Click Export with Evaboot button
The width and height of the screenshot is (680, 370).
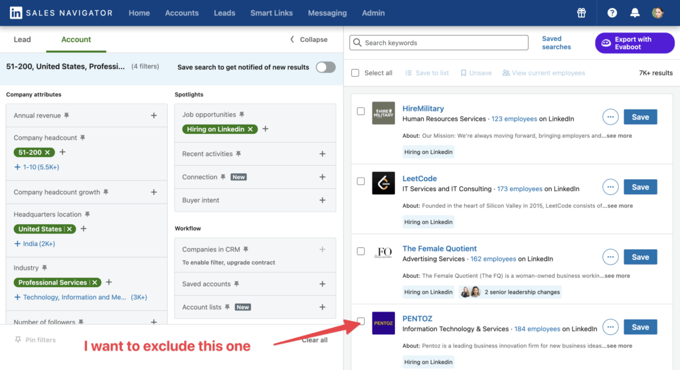(x=634, y=43)
